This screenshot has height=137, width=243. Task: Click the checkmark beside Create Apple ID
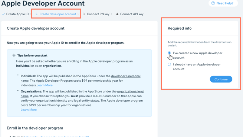[x=3, y=14]
